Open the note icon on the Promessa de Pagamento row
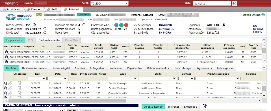 [19, 93]
